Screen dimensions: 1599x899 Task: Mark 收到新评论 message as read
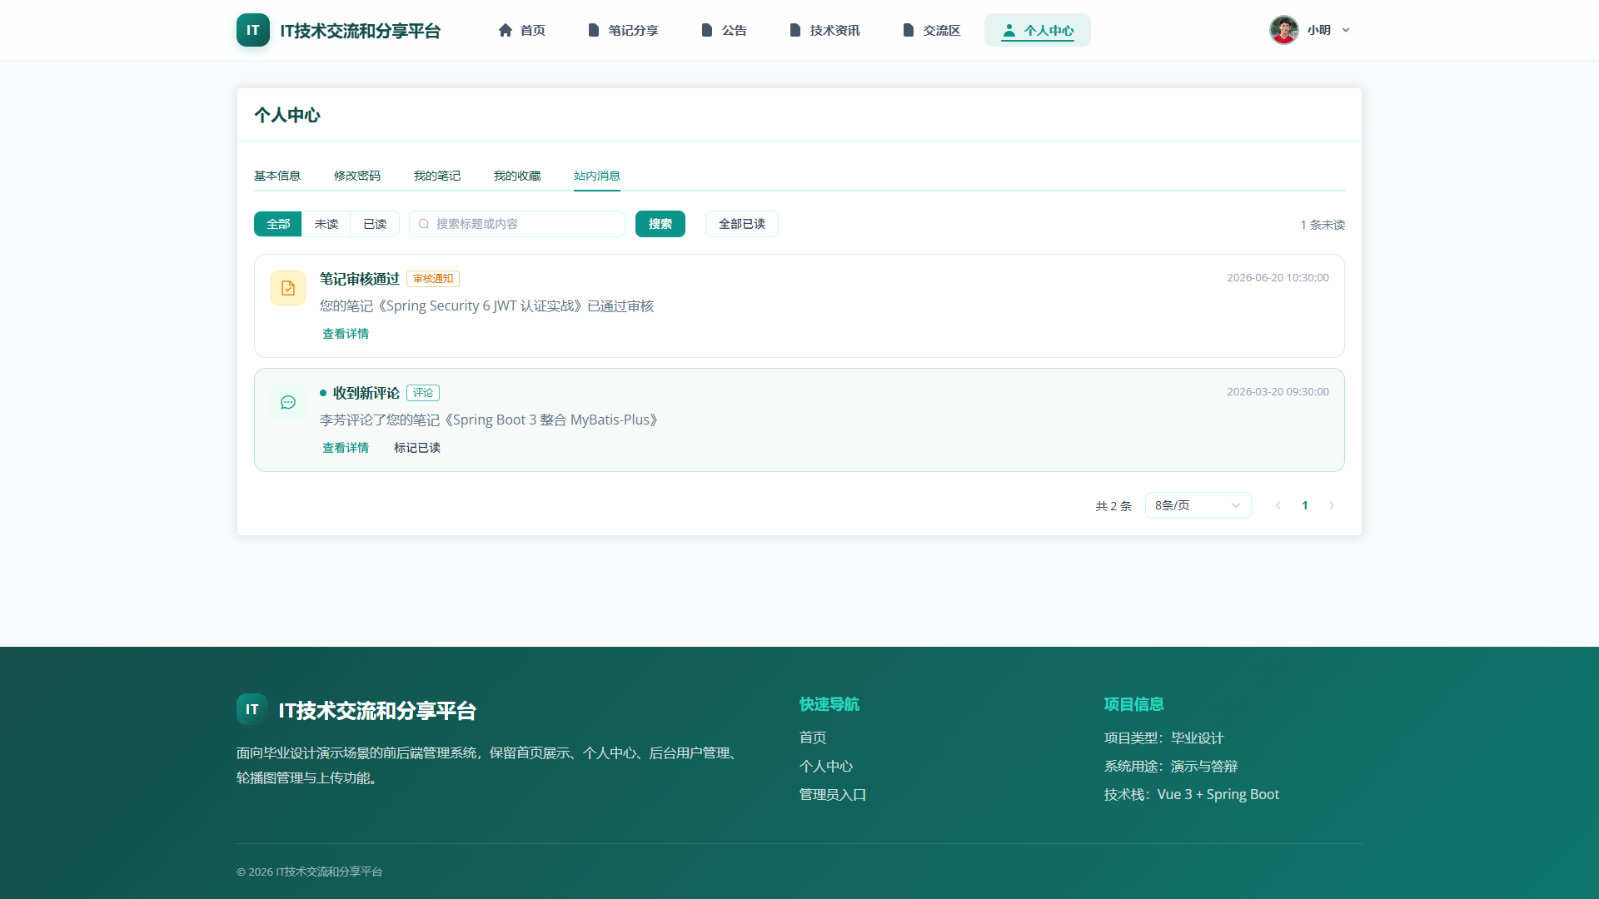tap(417, 448)
